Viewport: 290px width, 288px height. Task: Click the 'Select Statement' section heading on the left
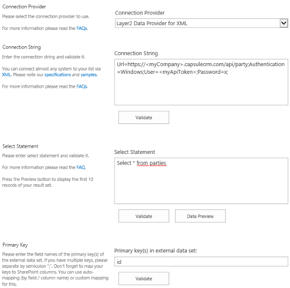(x=20, y=146)
